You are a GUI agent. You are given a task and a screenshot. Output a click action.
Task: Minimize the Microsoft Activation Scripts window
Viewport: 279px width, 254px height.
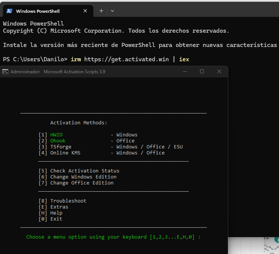(184, 71)
